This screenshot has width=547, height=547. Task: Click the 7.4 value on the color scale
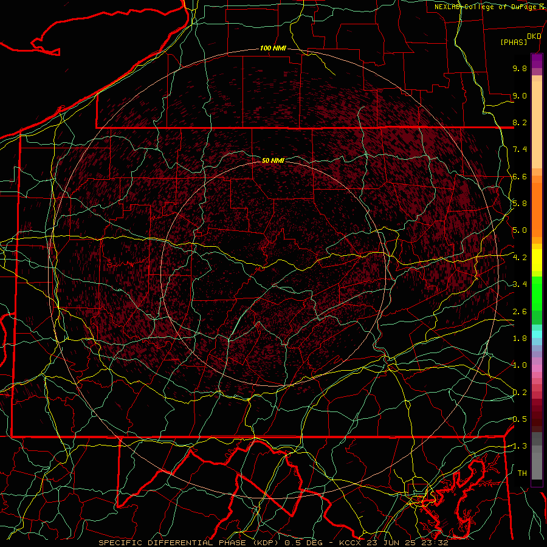[x=520, y=150]
